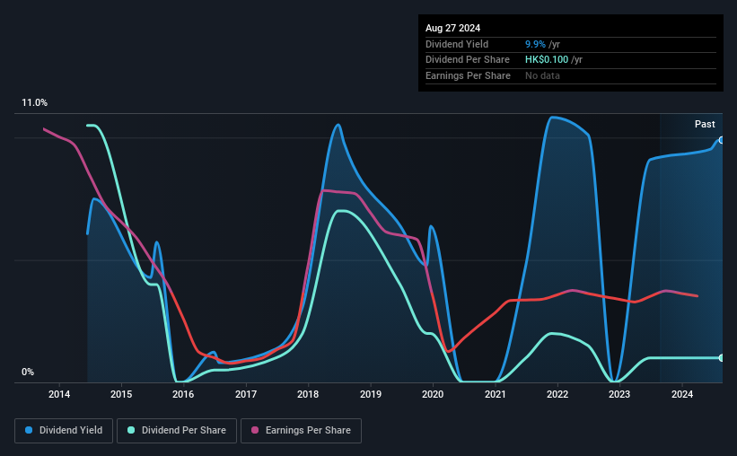Toggle the Dividend Yield legend button
The image size is (737, 456).
64,431
